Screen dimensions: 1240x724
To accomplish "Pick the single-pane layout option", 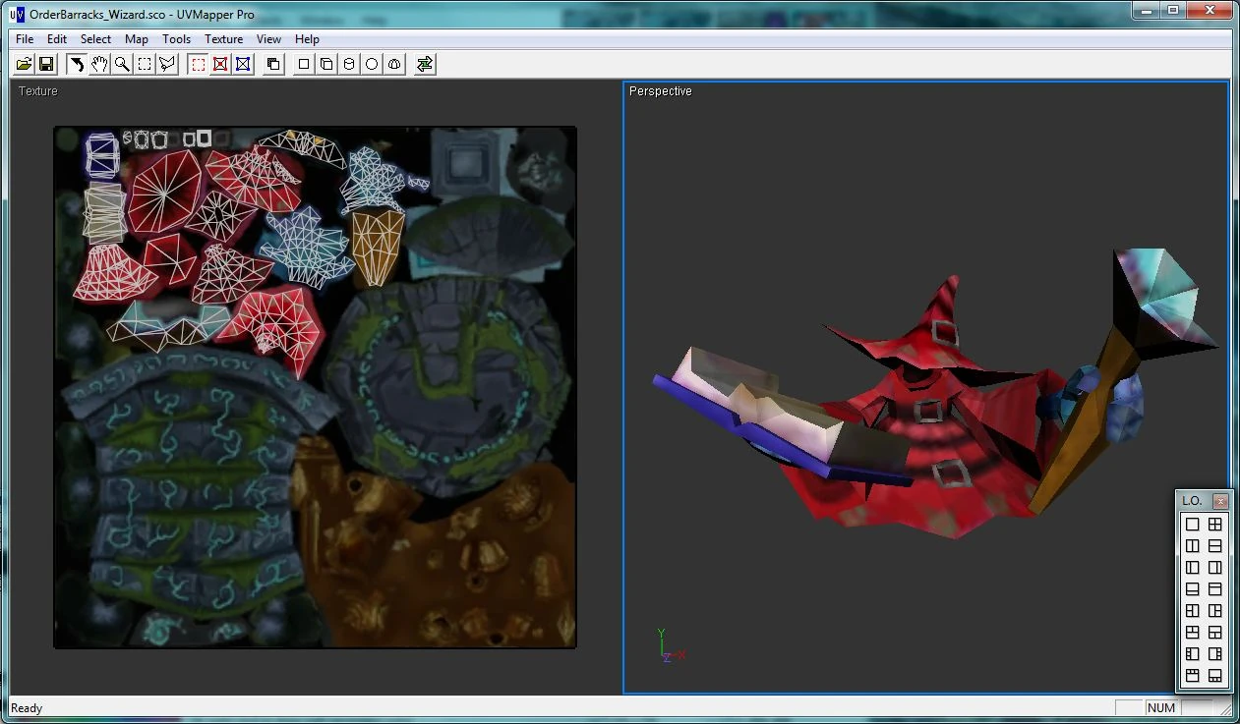I will pos(1193,525).
